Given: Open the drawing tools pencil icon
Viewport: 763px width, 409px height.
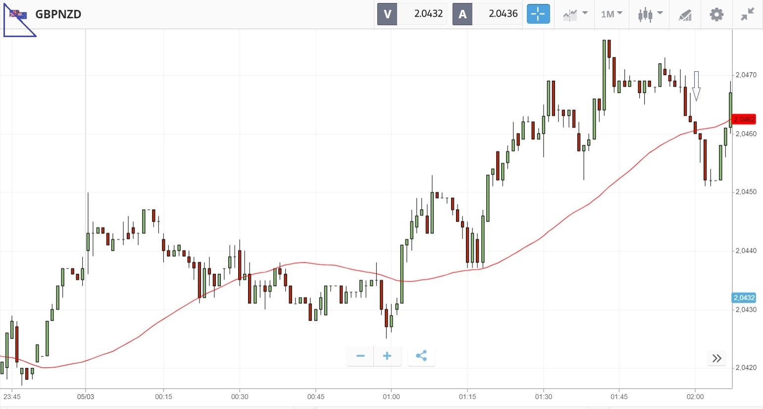Looking at the screenshot, I should pyautogui.click(x=685, y=15).
